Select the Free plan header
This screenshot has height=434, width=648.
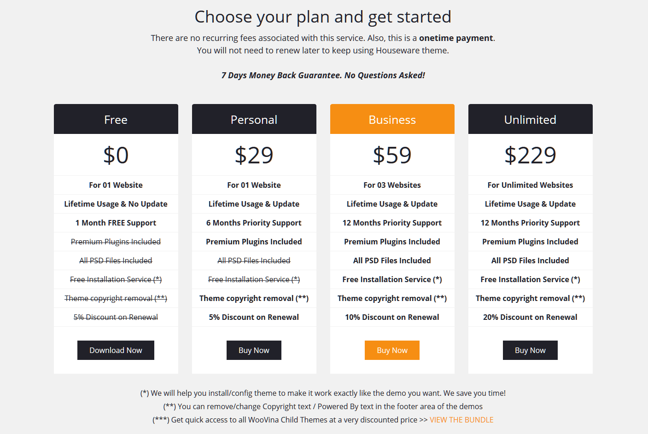[x=116, y=119]
